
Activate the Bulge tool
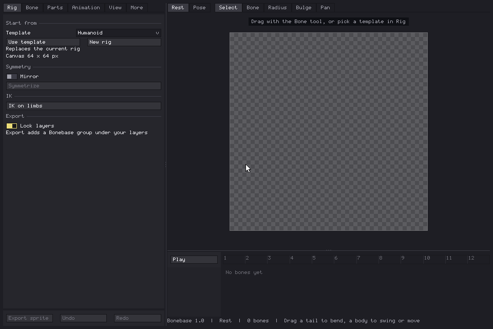pos(304,8)
